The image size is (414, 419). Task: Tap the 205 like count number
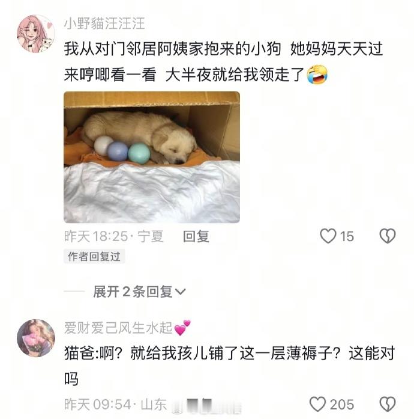point(342,405)
